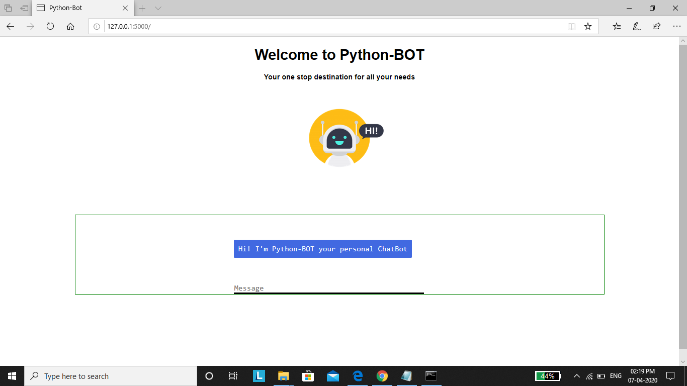Launch Command Prompt from the taskbar

(x=431, y=375)
